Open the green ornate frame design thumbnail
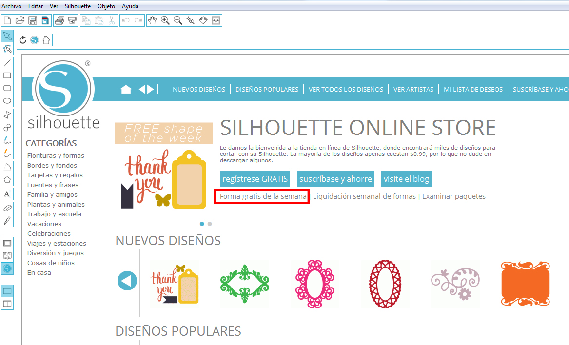The height and width of the screenshot is (345, 569). click(245, 284)
